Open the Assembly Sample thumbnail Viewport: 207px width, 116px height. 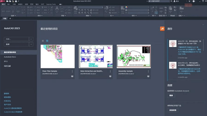click(x=134, y=56)
